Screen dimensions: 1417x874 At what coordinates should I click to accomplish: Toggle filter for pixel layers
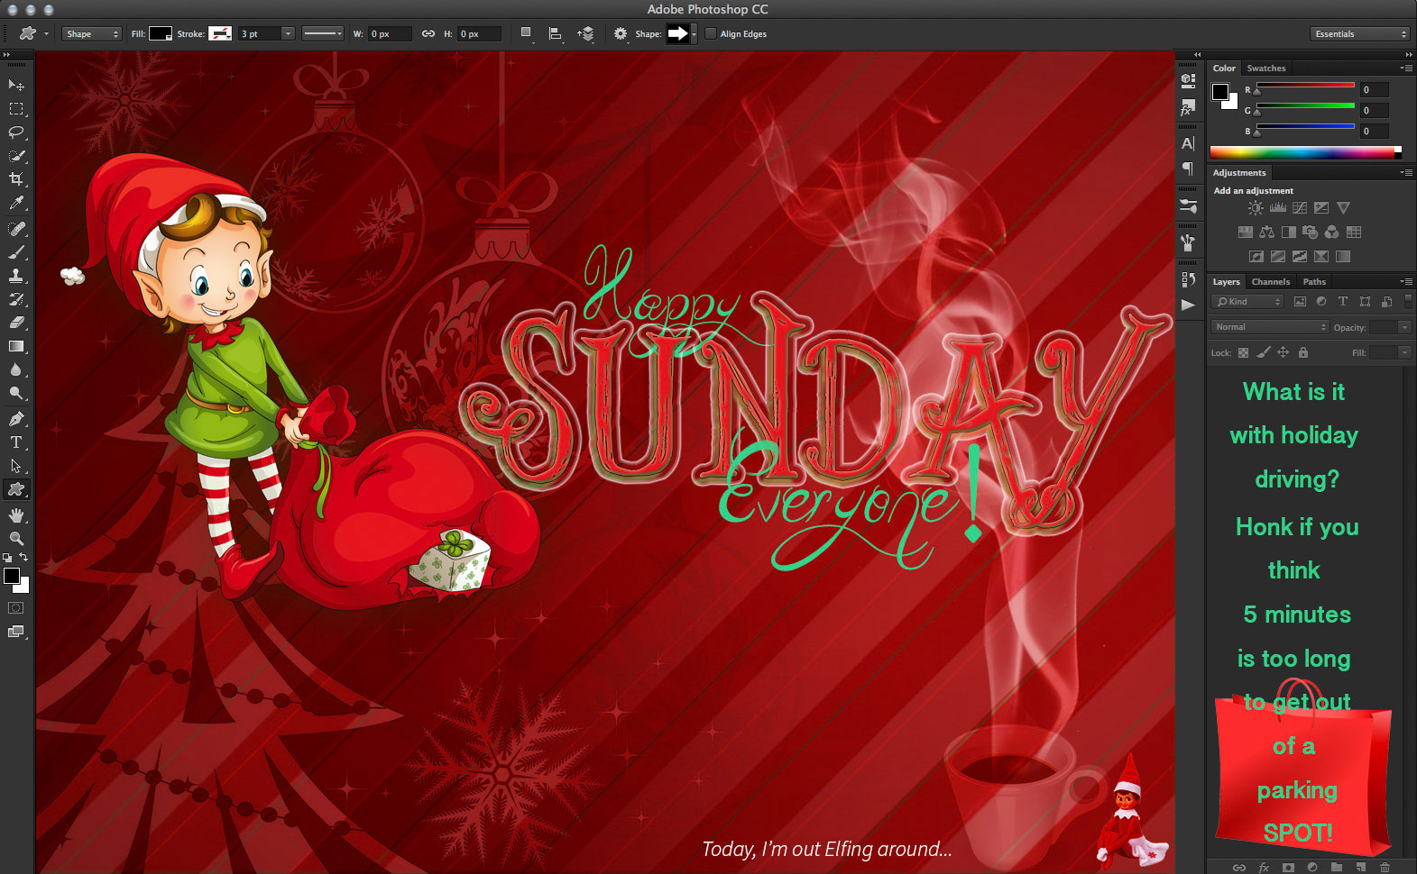pos(1300,302)
